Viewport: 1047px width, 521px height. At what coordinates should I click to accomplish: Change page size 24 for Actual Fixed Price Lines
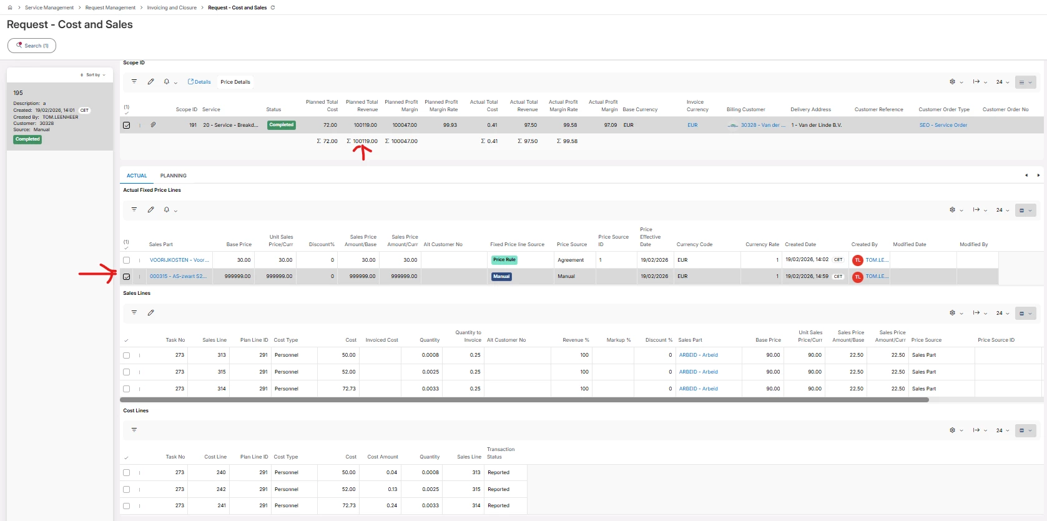pyautogui.click(x=1002, y=210)
